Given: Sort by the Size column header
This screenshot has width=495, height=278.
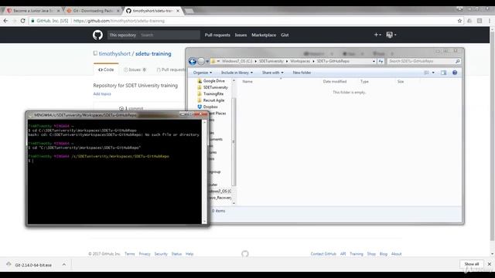Looking at the screenshot, I should click(401, 81).
